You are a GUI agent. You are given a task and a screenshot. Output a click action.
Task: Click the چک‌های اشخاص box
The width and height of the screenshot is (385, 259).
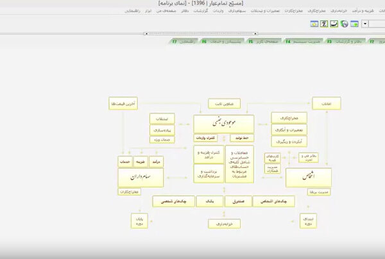(x=274, y=201)
